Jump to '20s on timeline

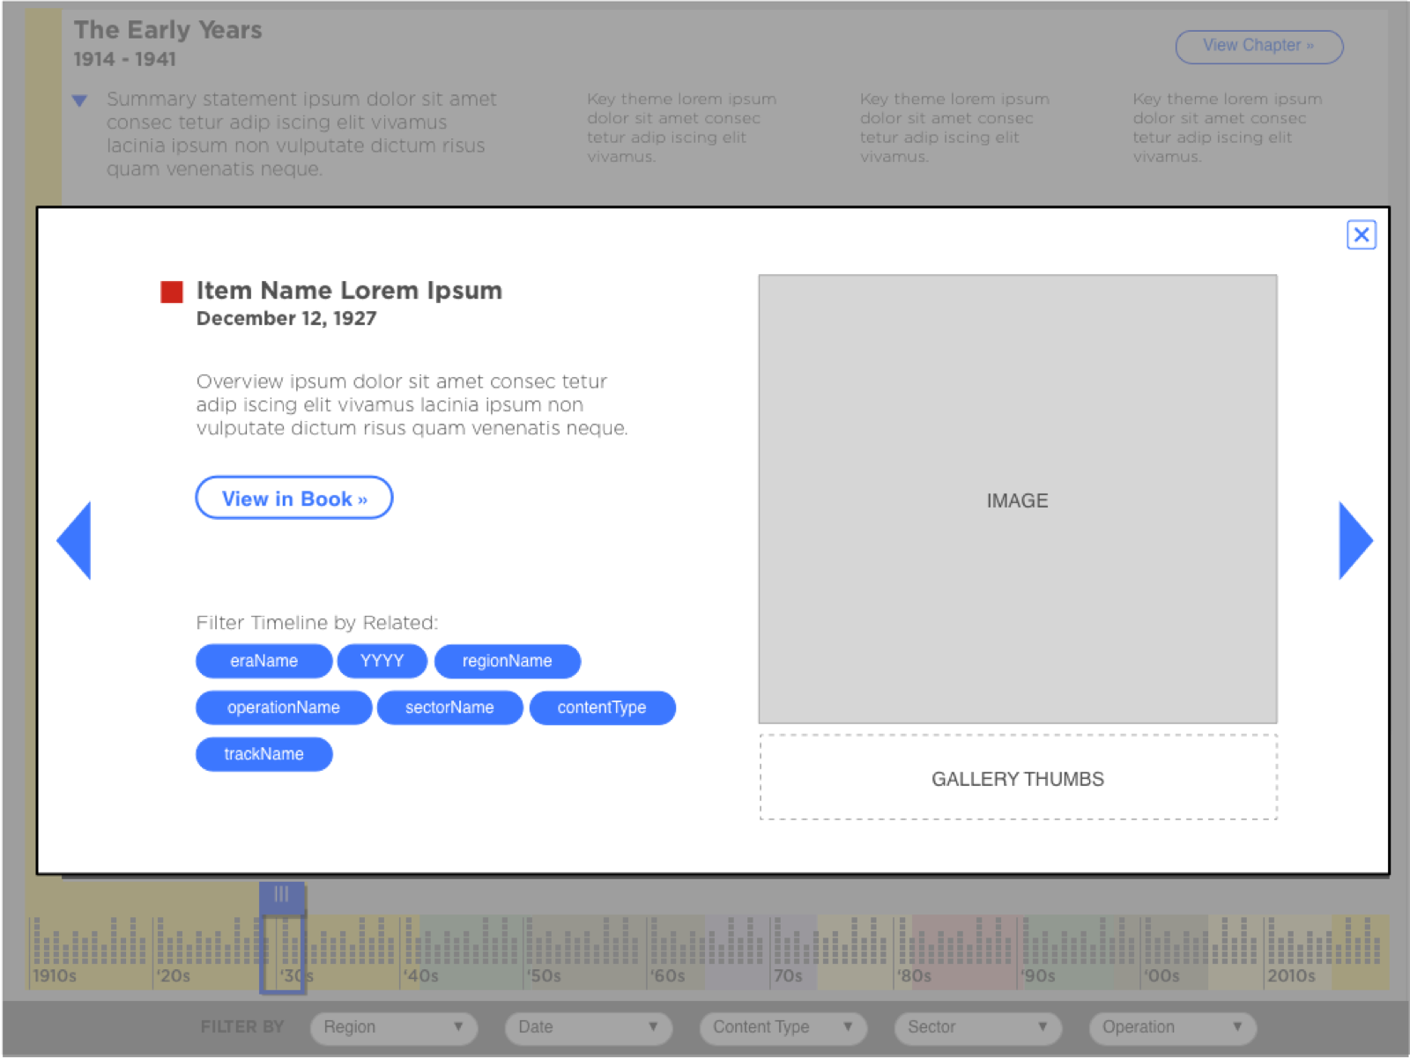pos(174,976)
